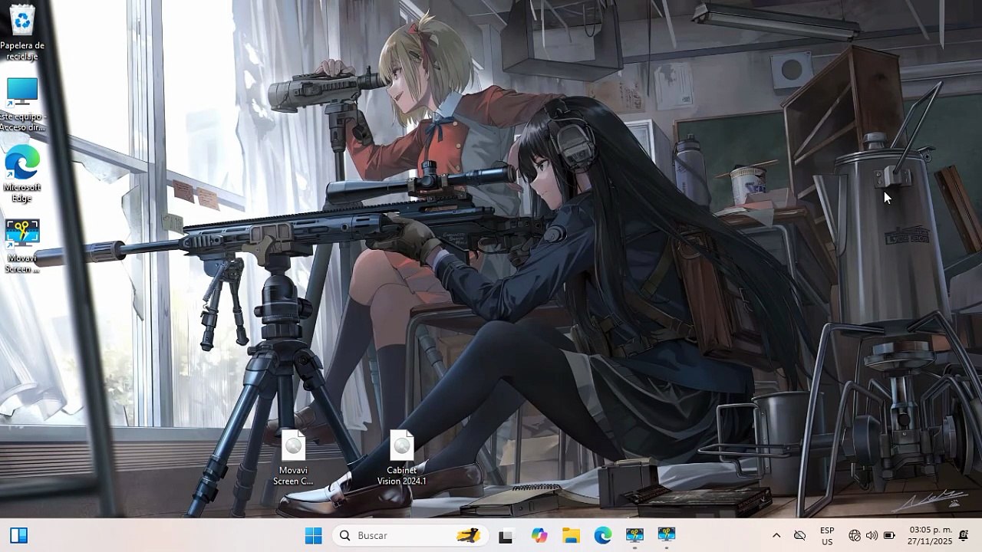Screen dimensions: 982x552
Task: Open the volume speaker tray icon
Action: point(872,535)
